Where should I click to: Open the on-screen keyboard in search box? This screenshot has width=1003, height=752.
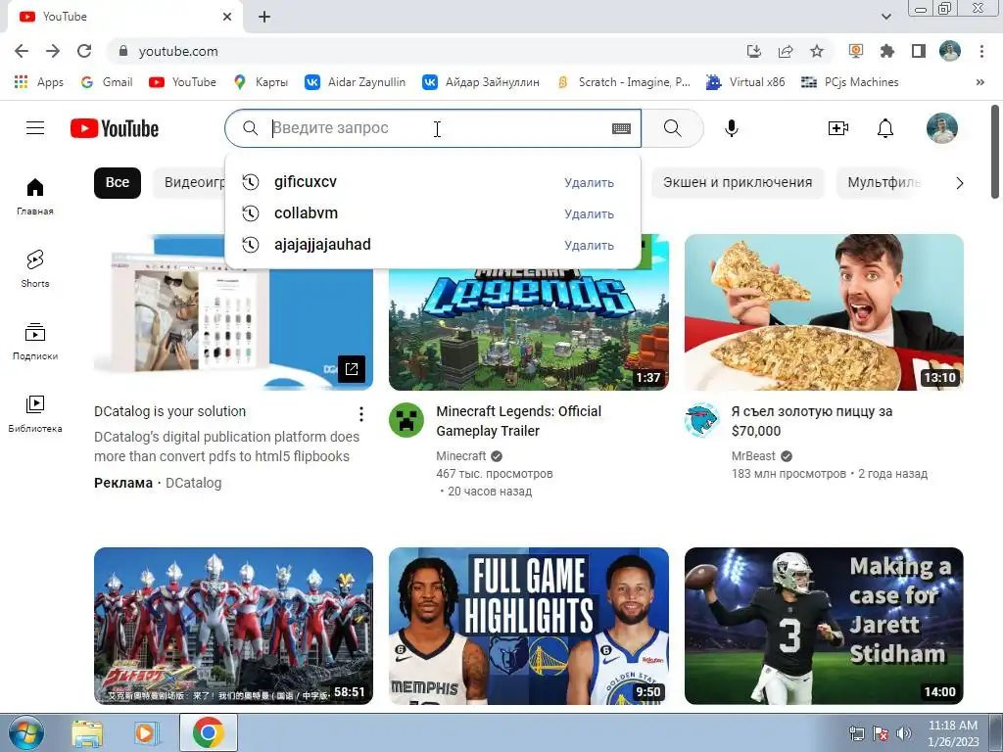tap(621, 128)
